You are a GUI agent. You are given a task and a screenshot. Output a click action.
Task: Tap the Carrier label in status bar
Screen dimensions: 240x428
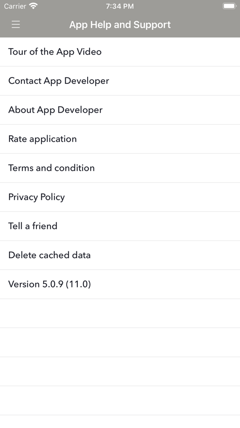(15, 6)
